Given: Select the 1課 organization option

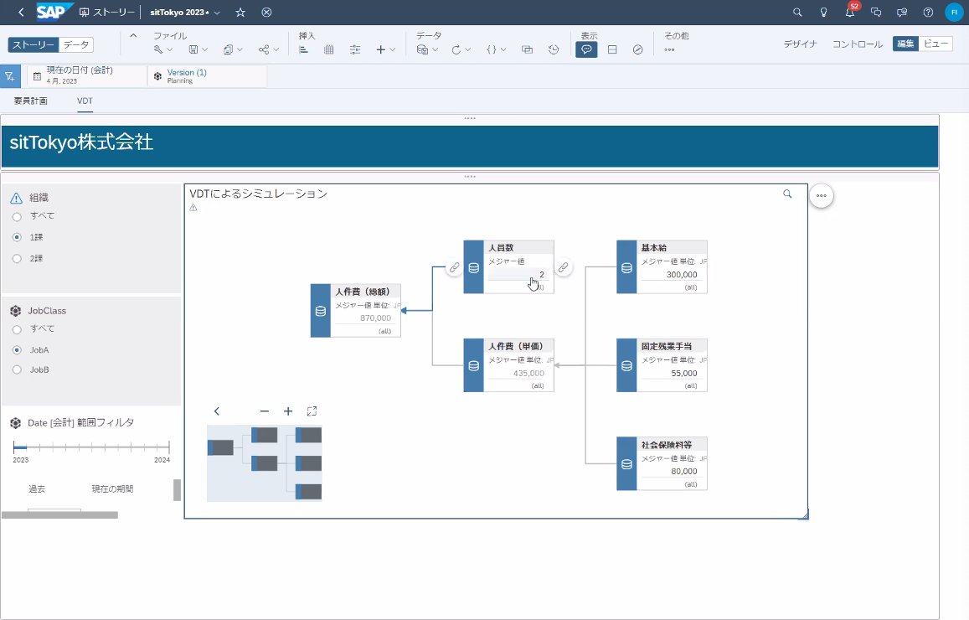Looking at the screenshot, I should click(x=17, y=237).
